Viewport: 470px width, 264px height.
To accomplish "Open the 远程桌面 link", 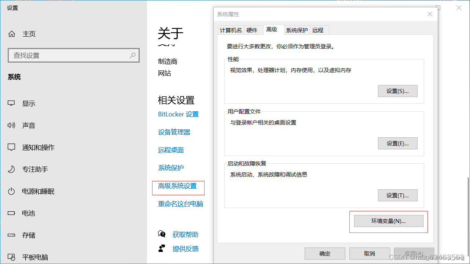I will pos(171,150).
